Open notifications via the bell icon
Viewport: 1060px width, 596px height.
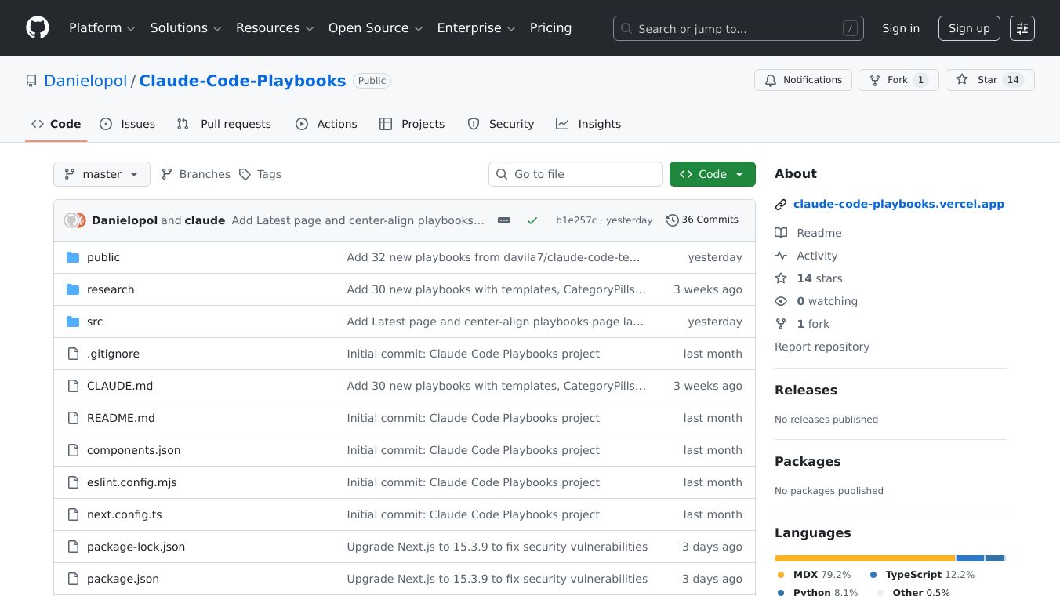[771, 79]
